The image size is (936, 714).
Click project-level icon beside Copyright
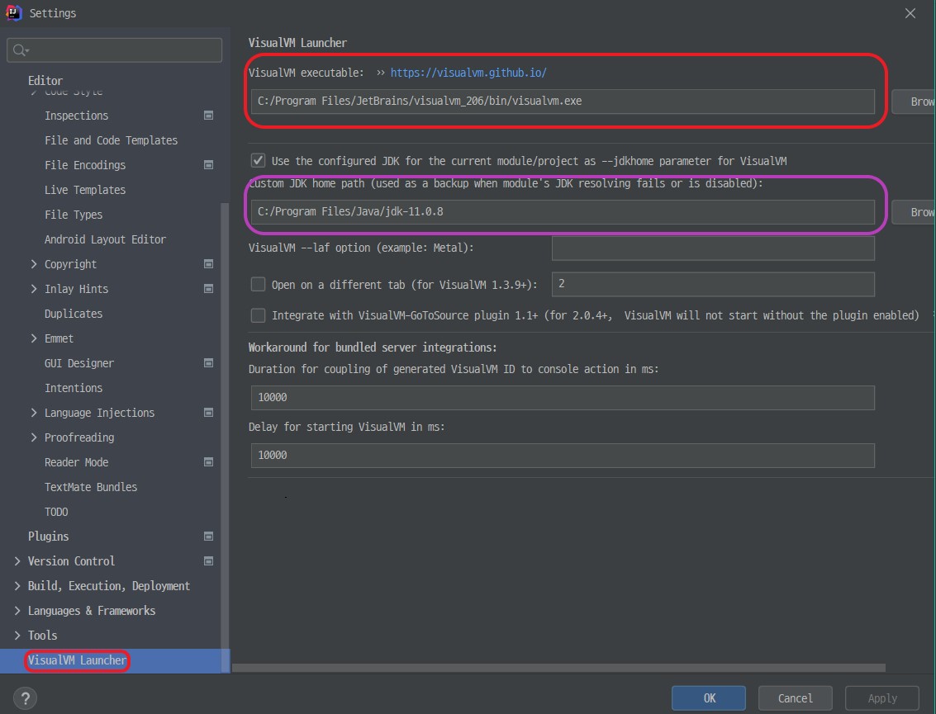point(208,263)
